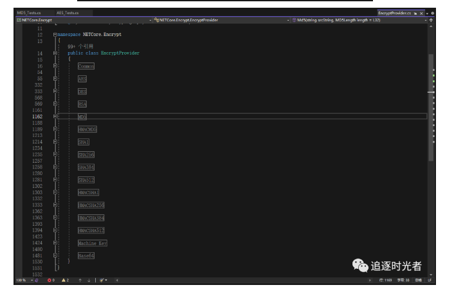Screen dimensions: 454x294
Task: Click the collapsed HMACSHA256 region label
Action: (x=91, y=205)
